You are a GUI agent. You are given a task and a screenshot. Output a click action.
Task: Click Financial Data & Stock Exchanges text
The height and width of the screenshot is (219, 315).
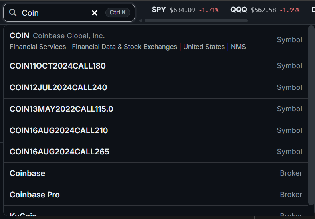(125, 47)
